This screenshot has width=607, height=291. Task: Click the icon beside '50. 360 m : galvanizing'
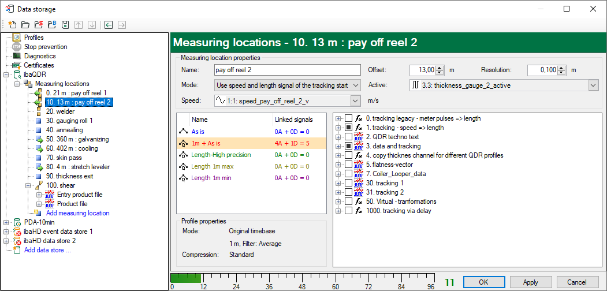39,139
